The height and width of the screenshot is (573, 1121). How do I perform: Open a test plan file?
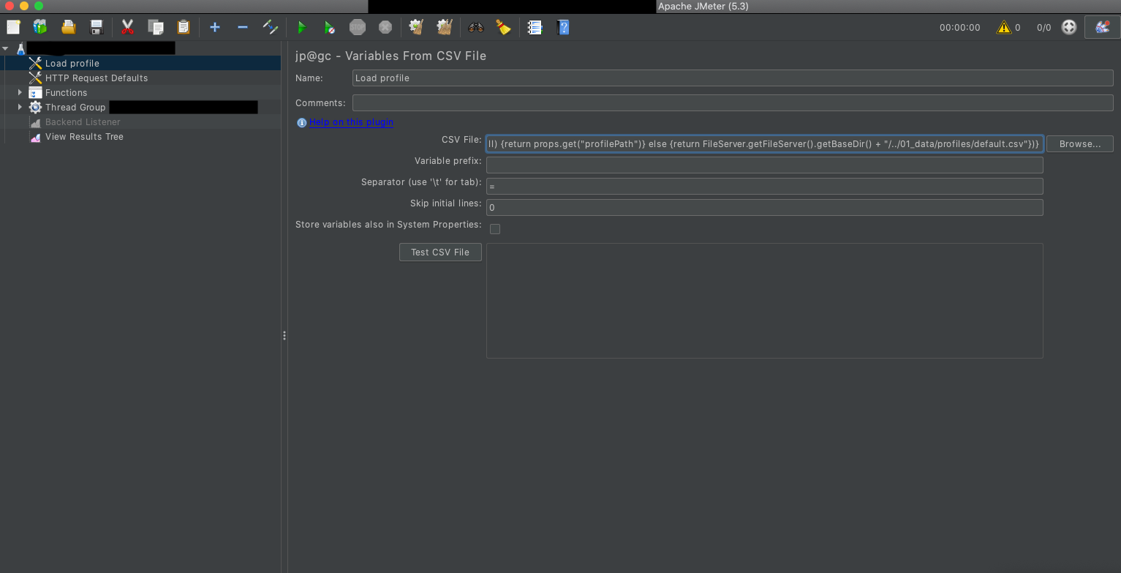coord(68,27)
